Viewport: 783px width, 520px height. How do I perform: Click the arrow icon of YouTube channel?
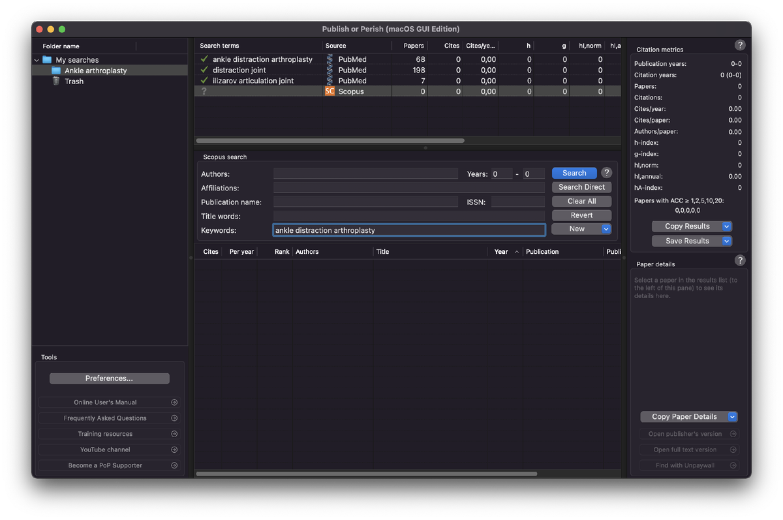[174, 450]
